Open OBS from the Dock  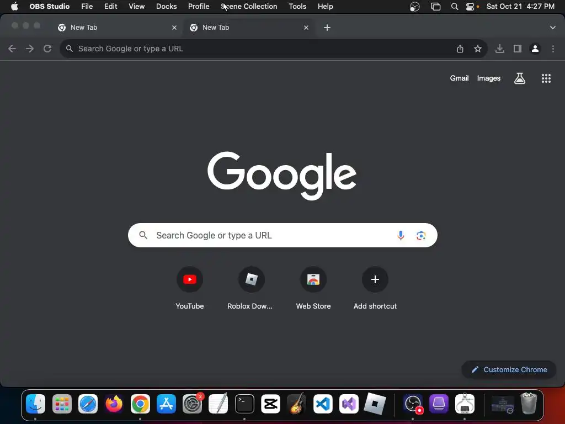coord(413,404)
